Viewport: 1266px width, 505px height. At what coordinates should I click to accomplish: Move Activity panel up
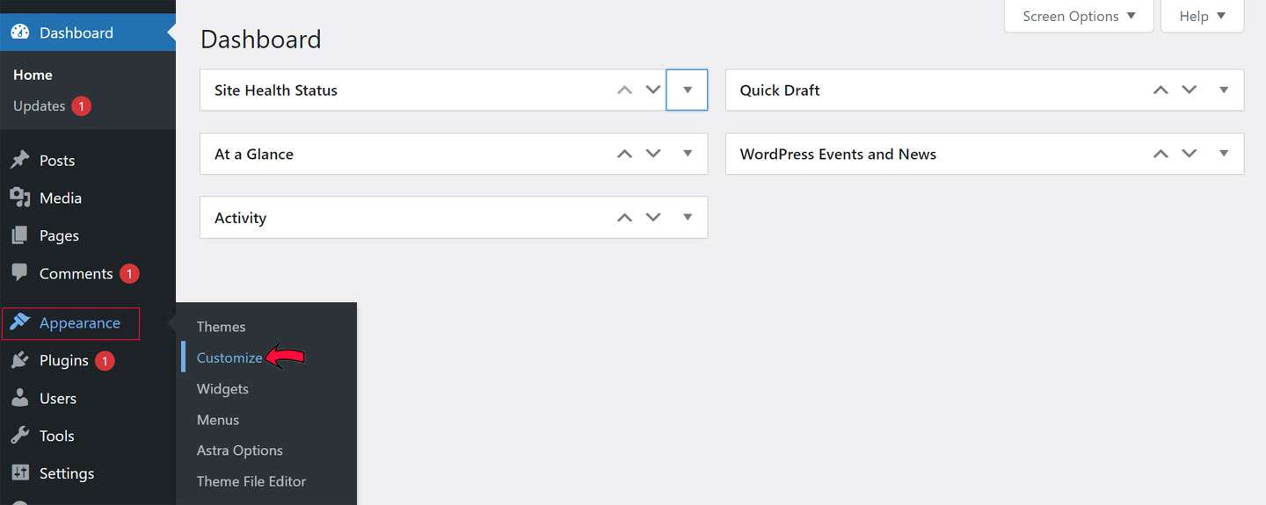[x=624, y=218]
